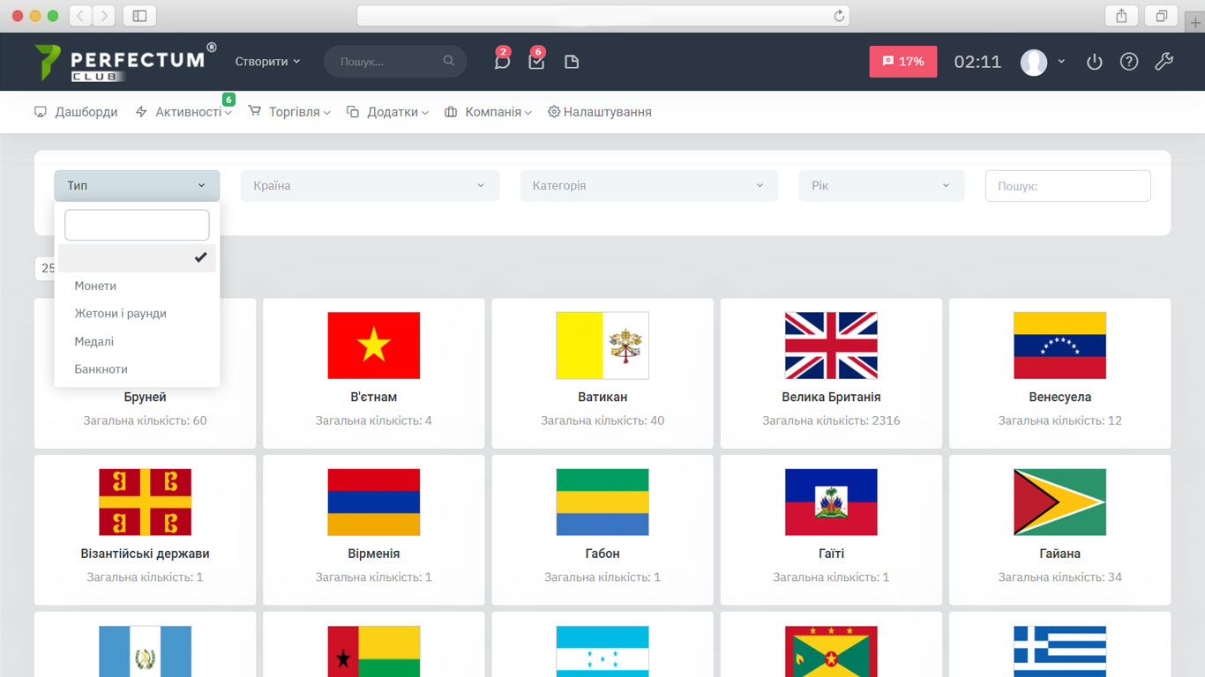This screenshot has height=677, width=1205.
Task: Click the browser reload icon
Action: coord(839,16)
